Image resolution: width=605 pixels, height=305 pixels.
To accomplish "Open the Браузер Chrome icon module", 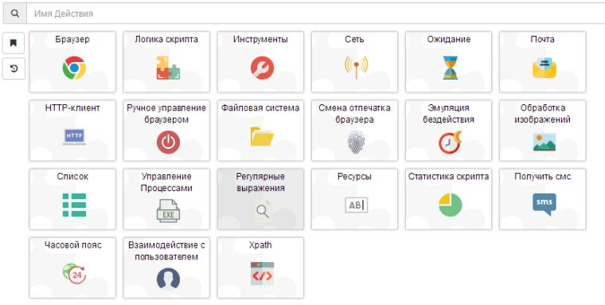I will click(74, 68).
